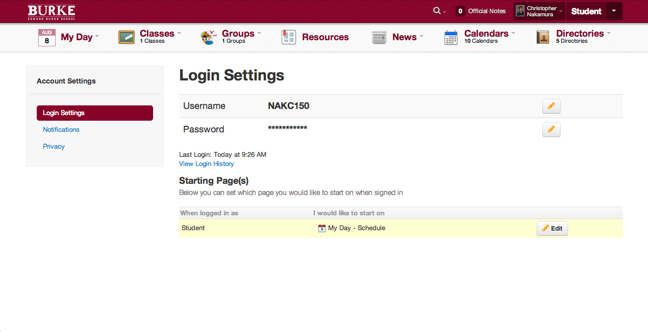Click the Directories book icon

pyautogui.click(x=543, y=37)
